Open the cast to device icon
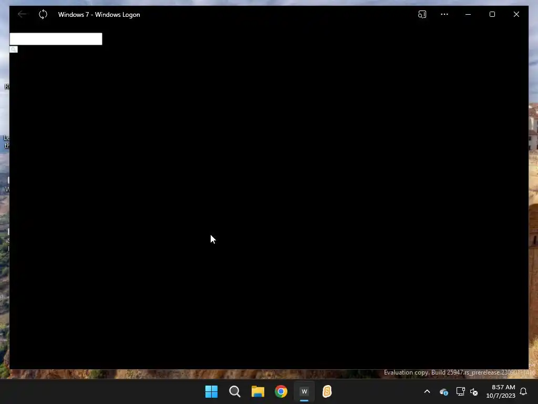The image size is (538, 404). [422, 14]
